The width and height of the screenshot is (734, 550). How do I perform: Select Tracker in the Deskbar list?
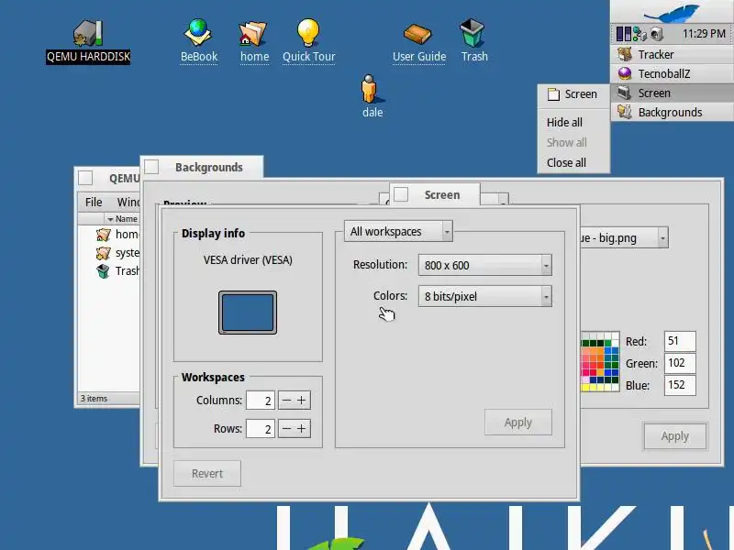[672, 55]
